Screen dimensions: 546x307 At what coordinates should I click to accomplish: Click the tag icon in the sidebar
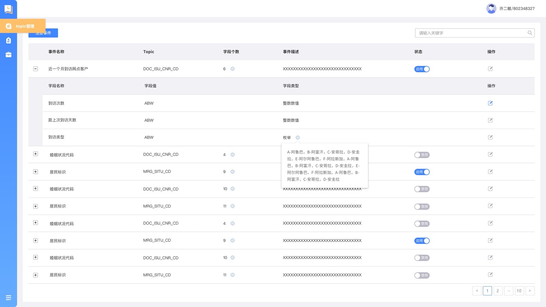click(x=8, y=40)
